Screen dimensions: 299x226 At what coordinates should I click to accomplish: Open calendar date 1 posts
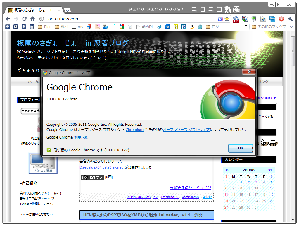pos(241,183)
